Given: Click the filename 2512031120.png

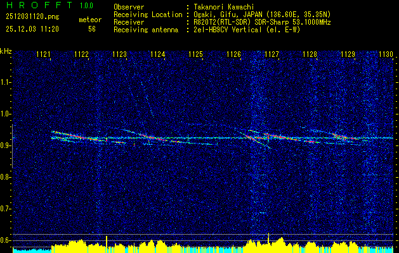Looking at the screenshot, I should coord(32,17).
